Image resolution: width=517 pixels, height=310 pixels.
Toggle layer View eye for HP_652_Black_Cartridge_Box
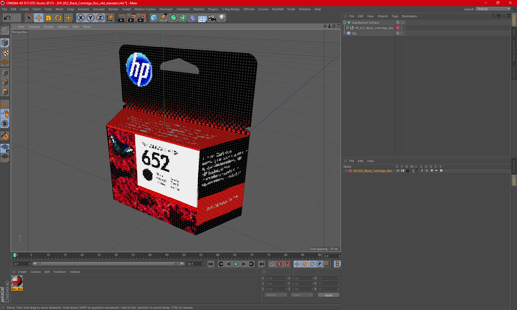click(x=403, y=171)
